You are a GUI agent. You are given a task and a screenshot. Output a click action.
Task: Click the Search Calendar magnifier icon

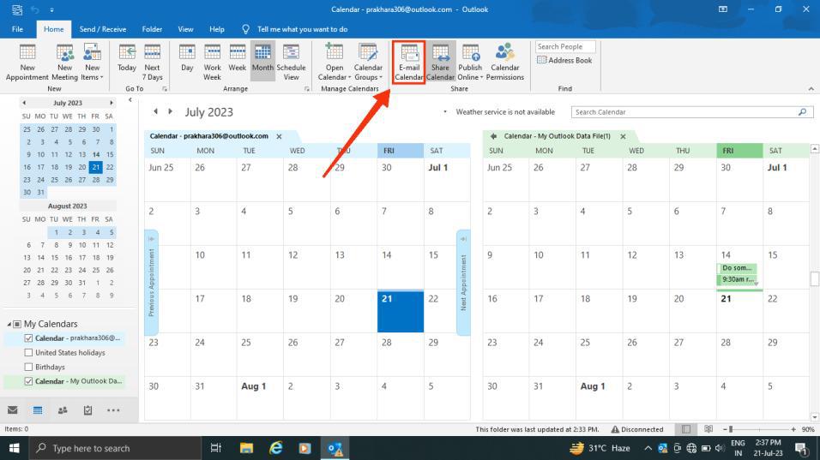click(x=802, y=111)
